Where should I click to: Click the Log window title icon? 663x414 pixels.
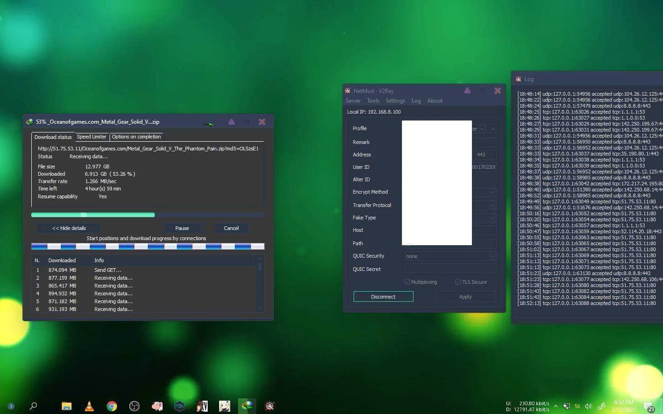(x=518, y=79)
